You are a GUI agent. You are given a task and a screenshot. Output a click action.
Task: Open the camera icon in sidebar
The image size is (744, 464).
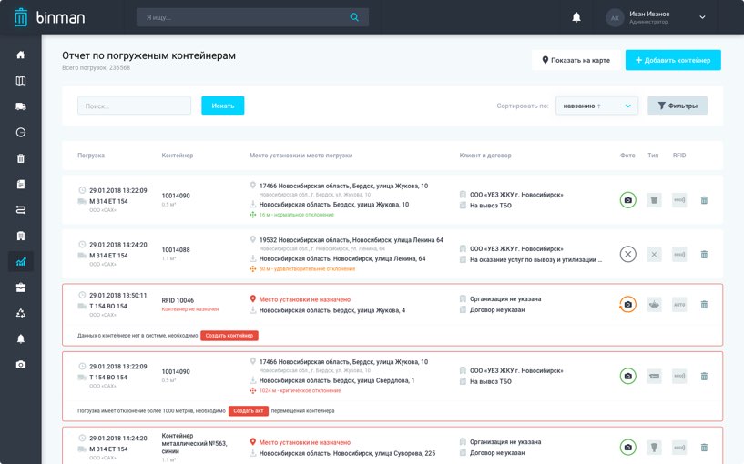(20, 365)
